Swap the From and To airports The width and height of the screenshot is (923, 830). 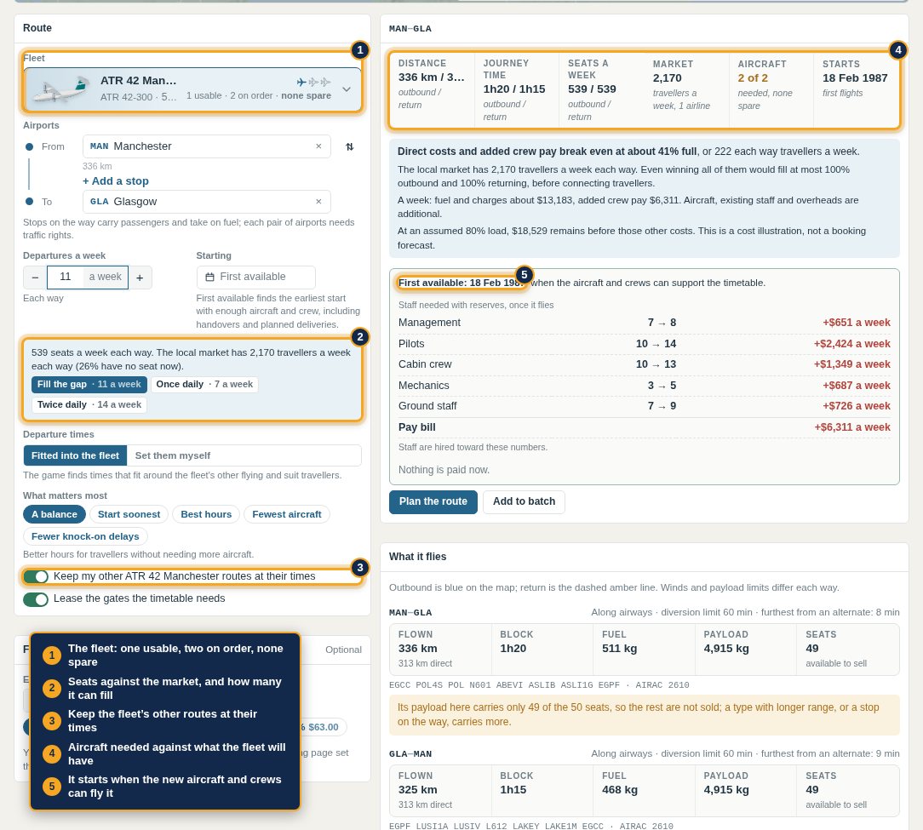[350, 146]
